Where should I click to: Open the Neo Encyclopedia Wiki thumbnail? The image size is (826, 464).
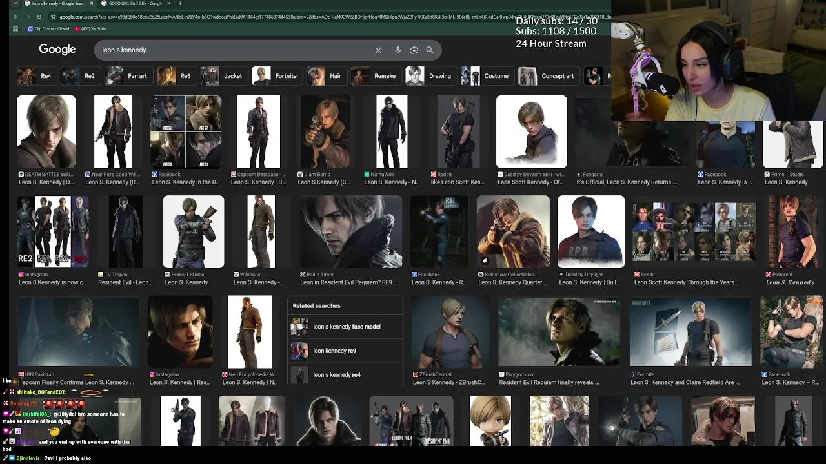(250, 332)
